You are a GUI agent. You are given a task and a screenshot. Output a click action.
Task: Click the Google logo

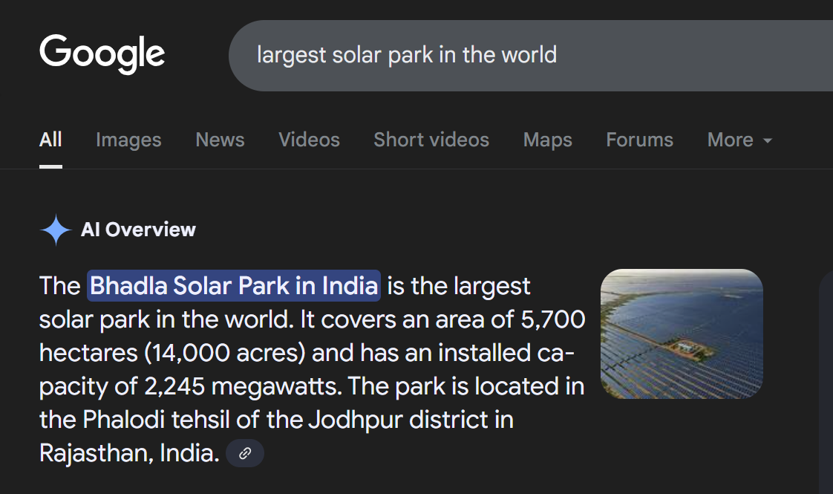click(x=102, y=54)
